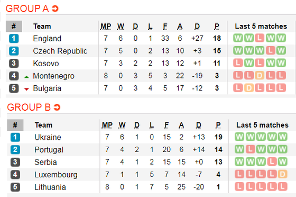
Task: Click England's red L result badge
Action: tap(260, 38)
